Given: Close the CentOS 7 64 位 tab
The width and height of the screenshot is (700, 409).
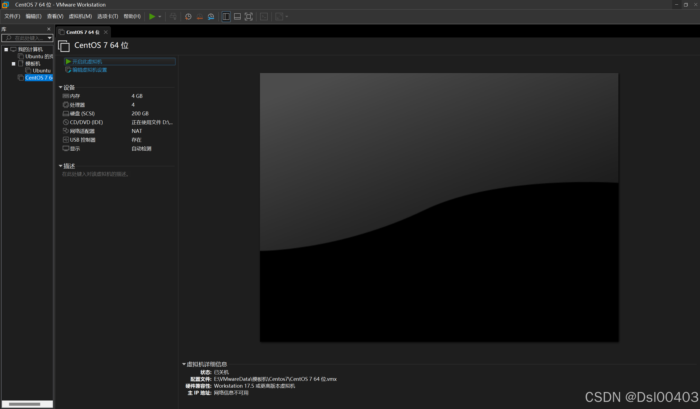Looking at the screenshot, I should (x=106, y=32).
